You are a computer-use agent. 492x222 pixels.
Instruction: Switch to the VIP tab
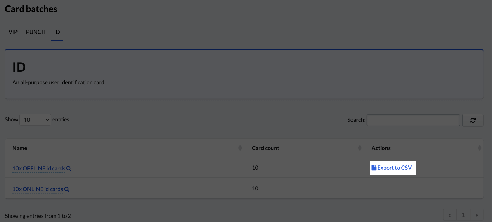point(13,32)
